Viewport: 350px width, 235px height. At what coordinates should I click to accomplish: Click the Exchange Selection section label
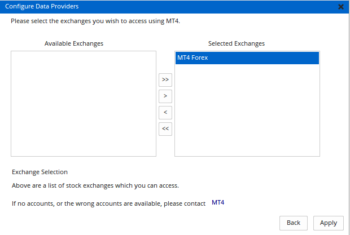point(40,172)
